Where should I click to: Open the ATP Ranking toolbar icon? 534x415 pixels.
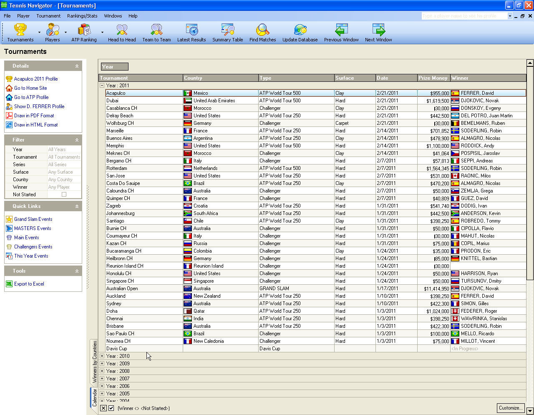pos(84,33)
